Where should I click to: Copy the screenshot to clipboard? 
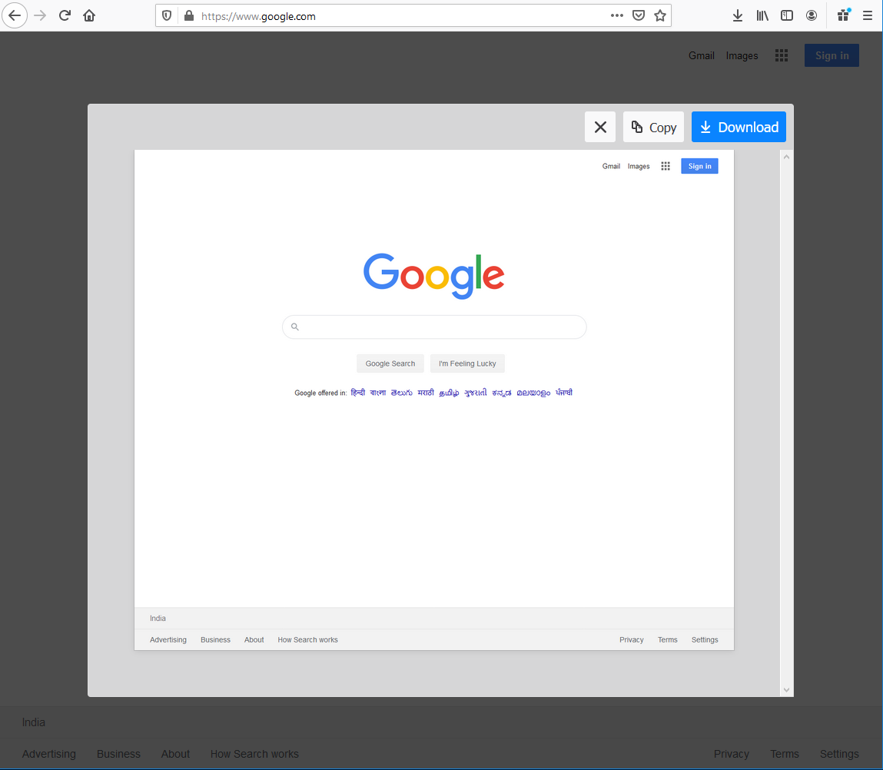(654, 127)
